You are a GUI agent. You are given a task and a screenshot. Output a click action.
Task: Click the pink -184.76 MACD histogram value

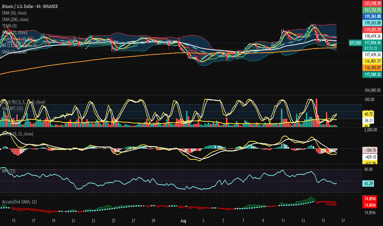pos(370,150)
